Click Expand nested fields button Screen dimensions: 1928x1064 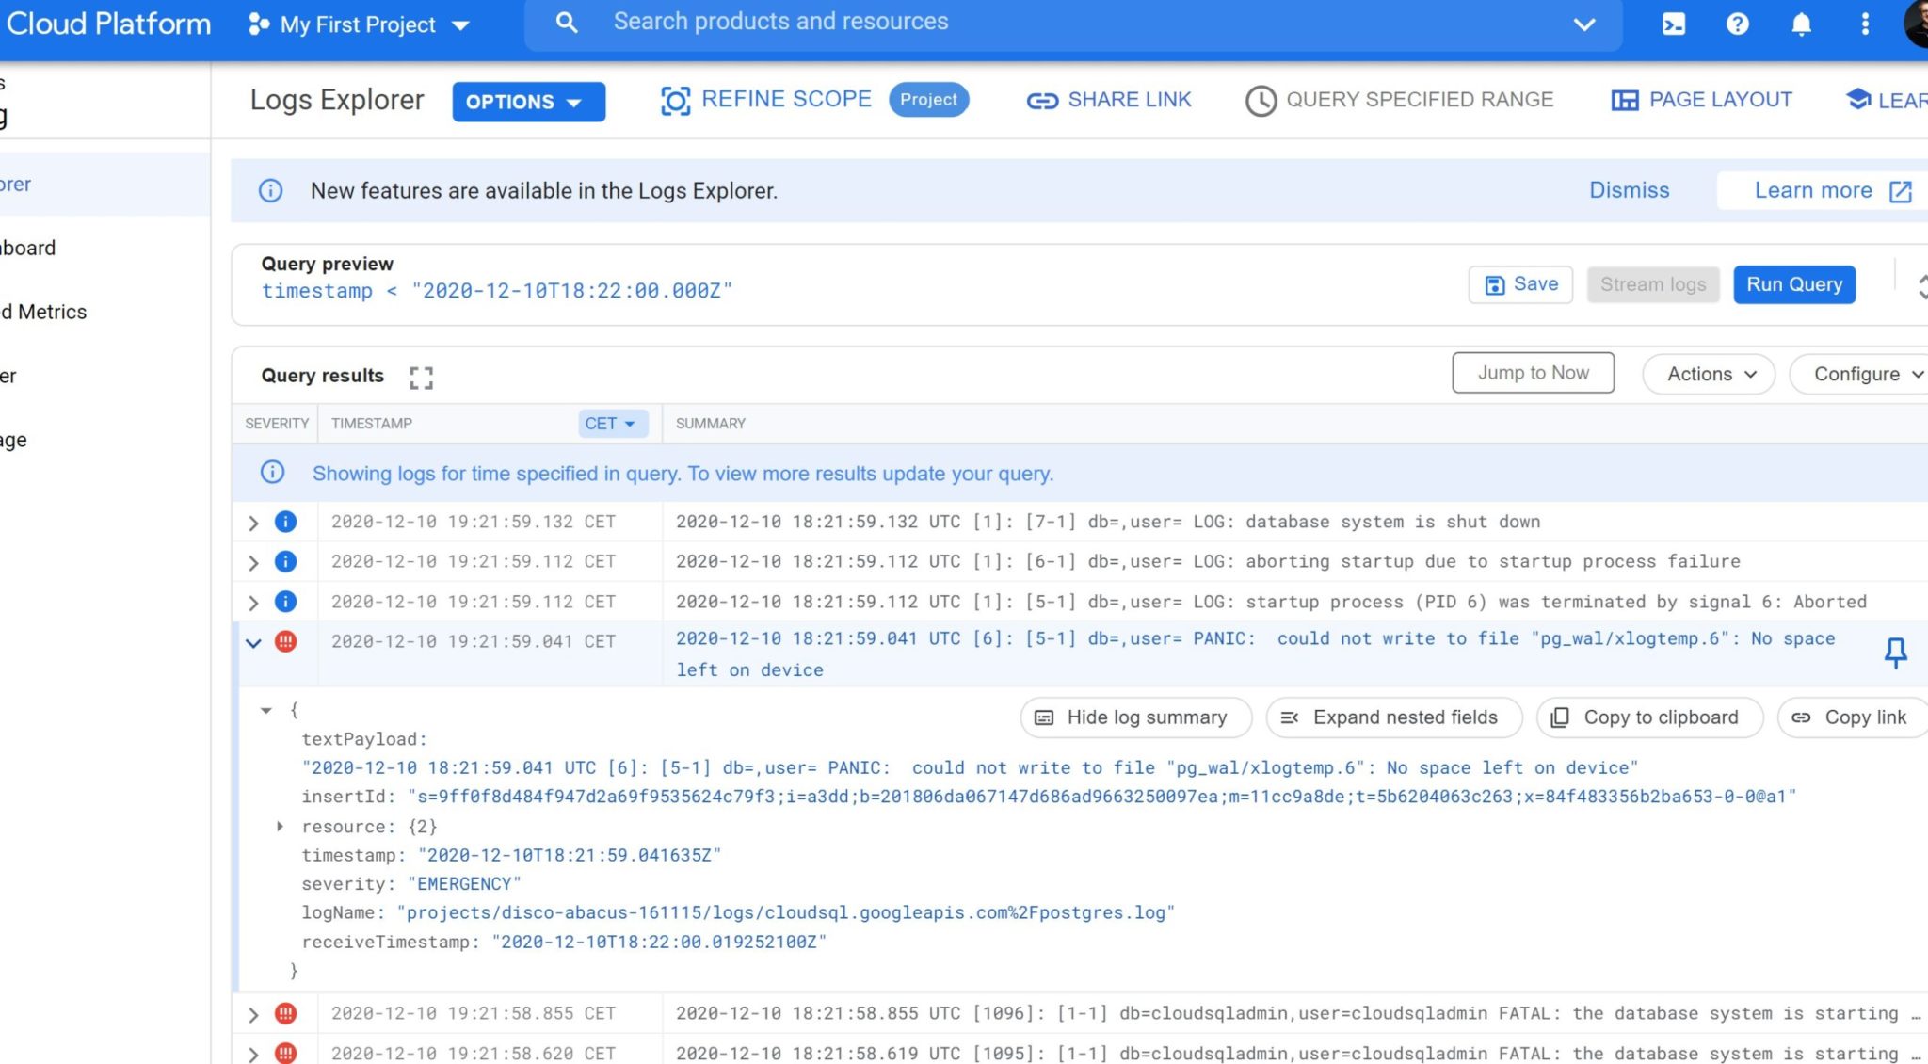pyautogui.click(x=1393, y=717)
